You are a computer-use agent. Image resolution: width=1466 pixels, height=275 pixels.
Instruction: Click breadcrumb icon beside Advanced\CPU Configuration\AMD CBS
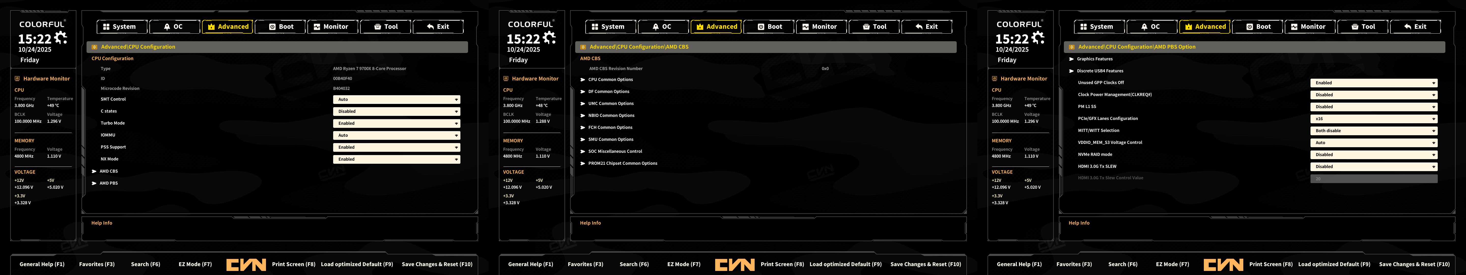click(583, 47)
